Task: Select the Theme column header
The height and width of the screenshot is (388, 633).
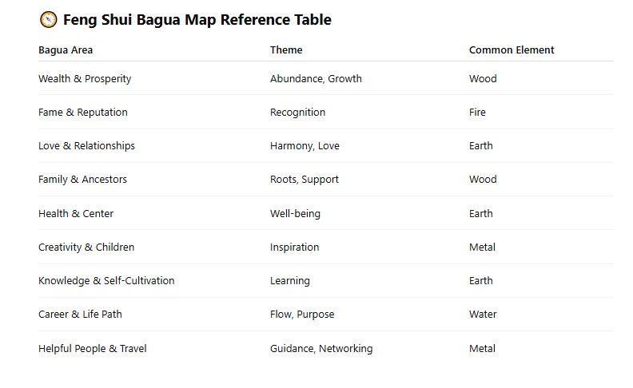Action: [x=286, y=50]
